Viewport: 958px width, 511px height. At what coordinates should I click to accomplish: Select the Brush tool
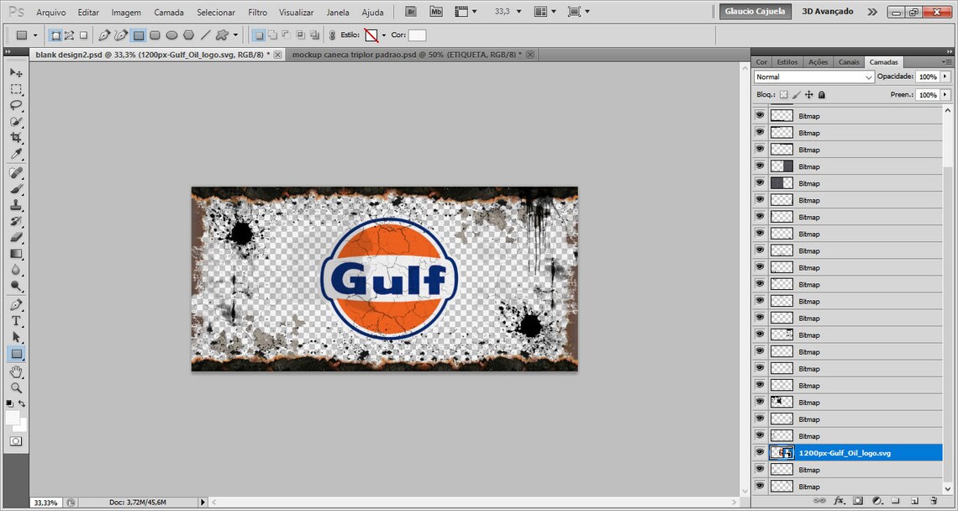click(x=15, y=187)
